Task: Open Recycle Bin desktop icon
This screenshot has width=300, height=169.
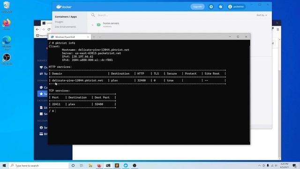Action: point(7,7)
